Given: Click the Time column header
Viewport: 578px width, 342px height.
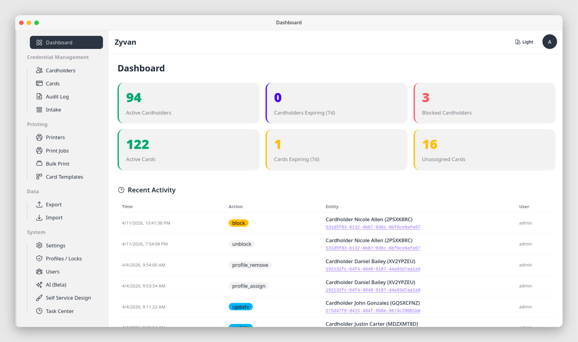Looking at the screenshot, I should pyautogui.click(x=127, y=206).
